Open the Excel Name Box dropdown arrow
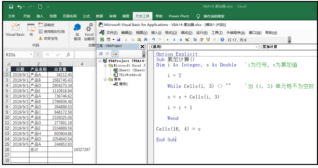 coord(31,55)
